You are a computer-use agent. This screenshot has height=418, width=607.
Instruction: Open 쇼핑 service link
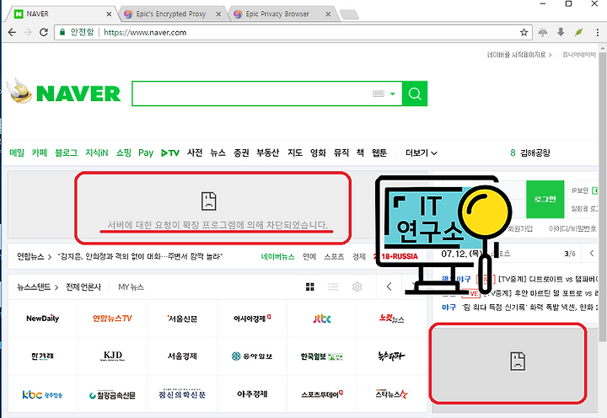click(123, 153)
